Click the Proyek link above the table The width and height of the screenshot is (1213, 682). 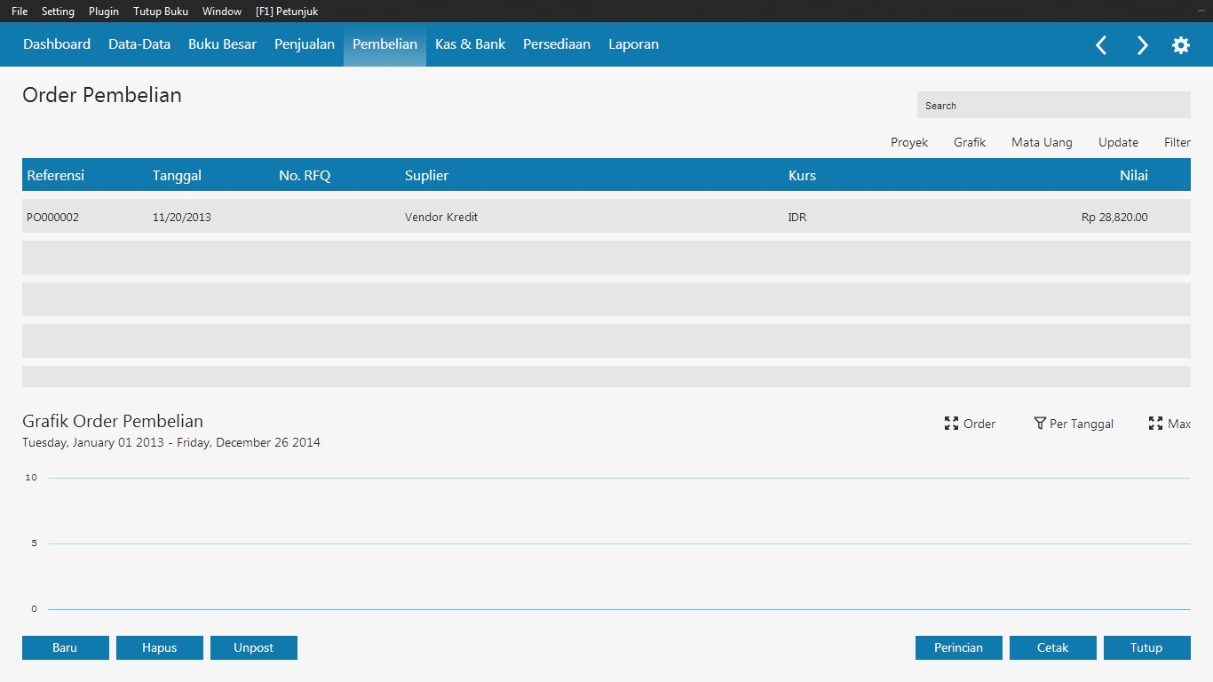point(909,142)
